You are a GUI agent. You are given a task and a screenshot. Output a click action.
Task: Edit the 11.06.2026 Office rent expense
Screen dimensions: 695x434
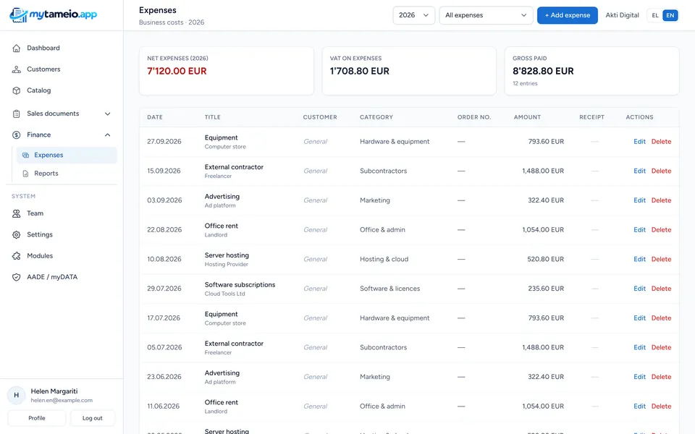(639, 407)
